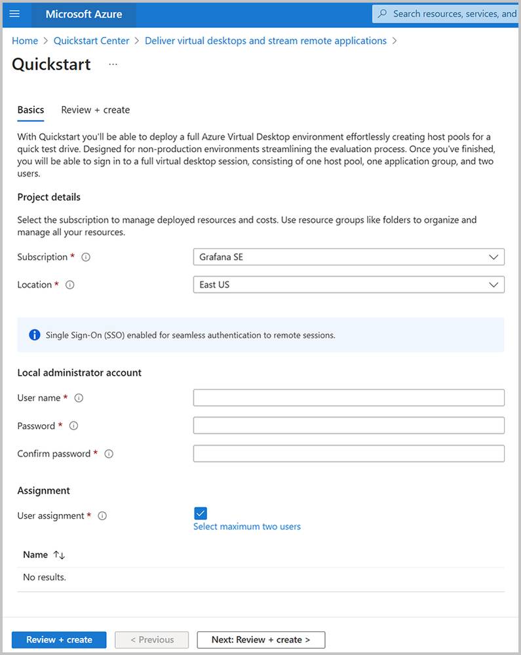Expand the Location dropdown East US
Screen dimensions: 521x655
point(349,285)
